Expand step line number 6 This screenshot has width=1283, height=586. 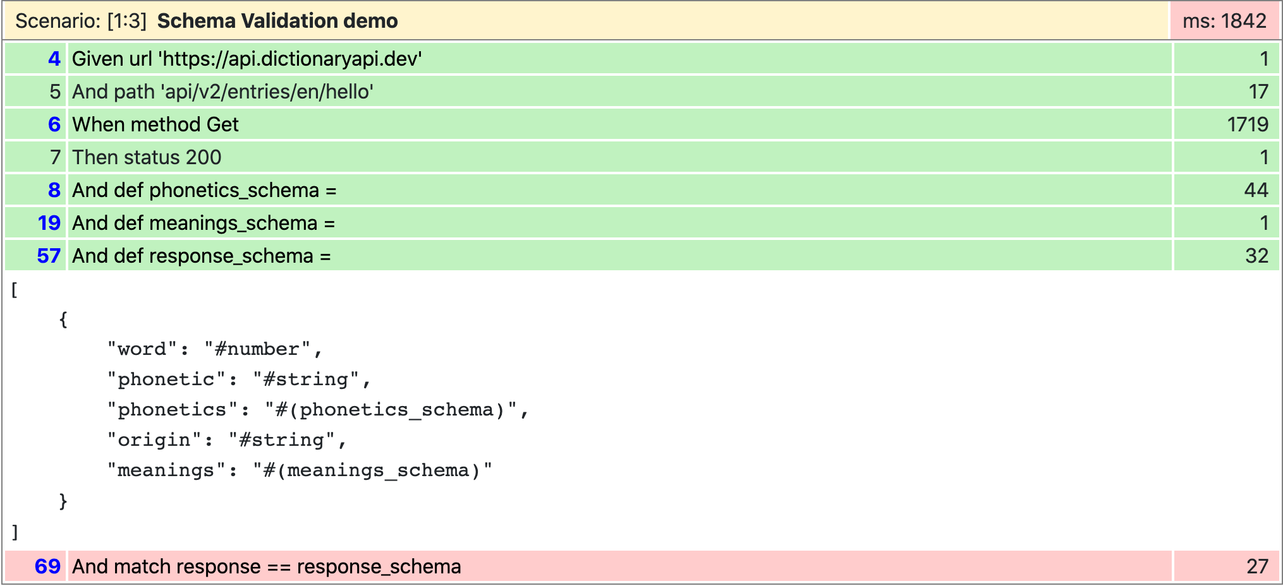click(x=54, y=124)
